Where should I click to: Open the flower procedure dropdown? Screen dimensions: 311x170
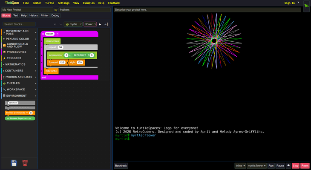click(x=90, y=24)
